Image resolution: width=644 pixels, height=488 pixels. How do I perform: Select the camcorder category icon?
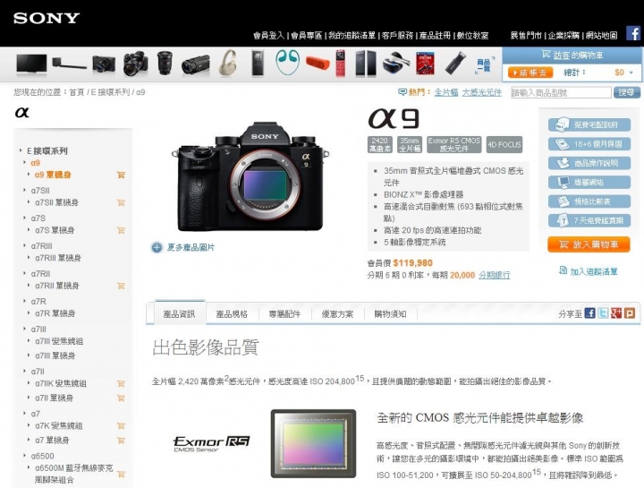tap(196, 64)
